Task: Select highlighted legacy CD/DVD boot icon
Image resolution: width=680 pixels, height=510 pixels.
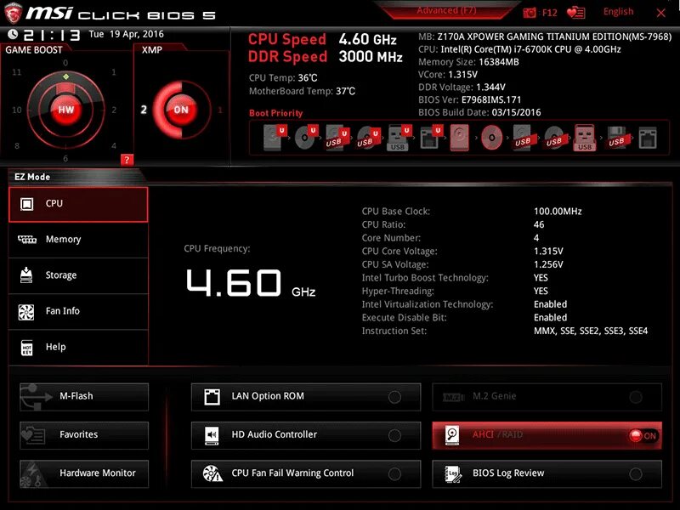Action: [x=492, y=138]
